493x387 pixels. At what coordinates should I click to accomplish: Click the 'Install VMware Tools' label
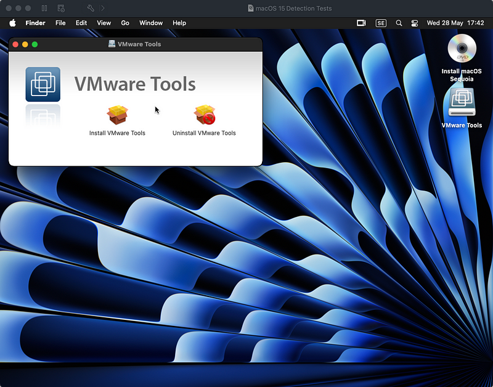117,133
